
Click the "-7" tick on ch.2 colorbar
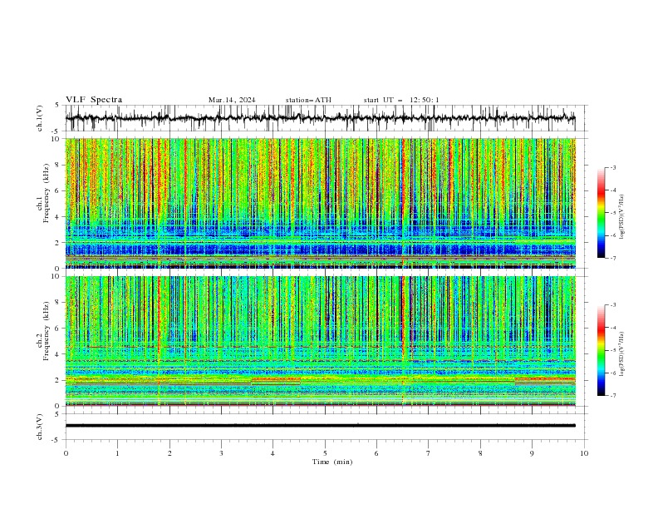click(612, 395)
